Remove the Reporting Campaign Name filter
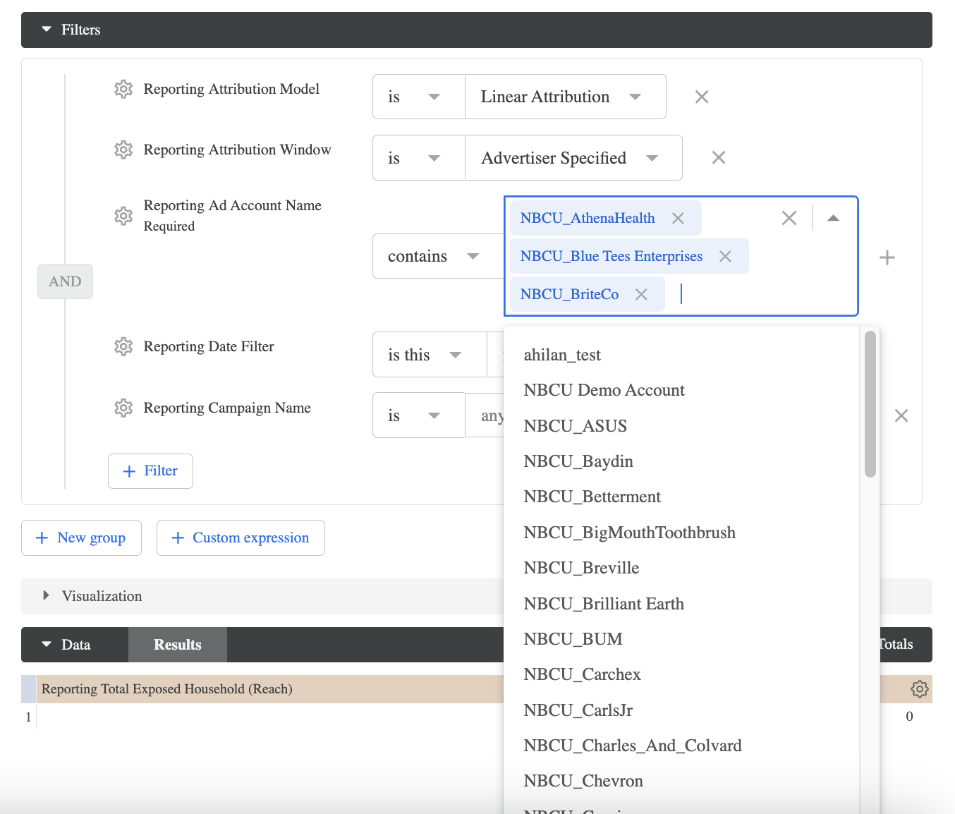 coord(901,415)
